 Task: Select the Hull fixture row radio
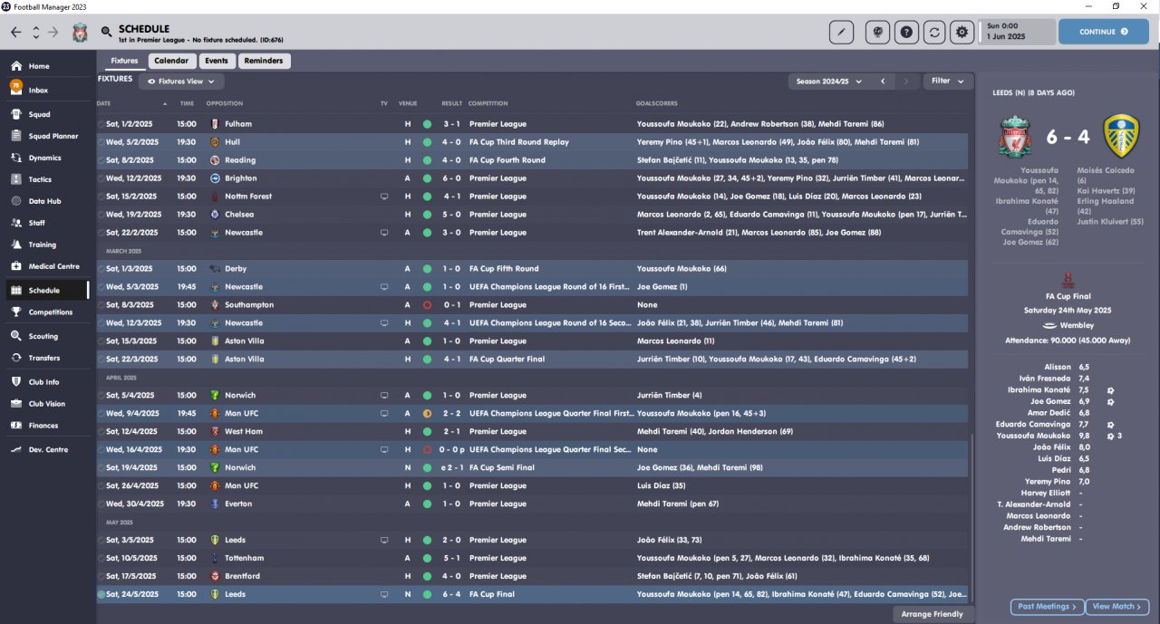[101, 142]
